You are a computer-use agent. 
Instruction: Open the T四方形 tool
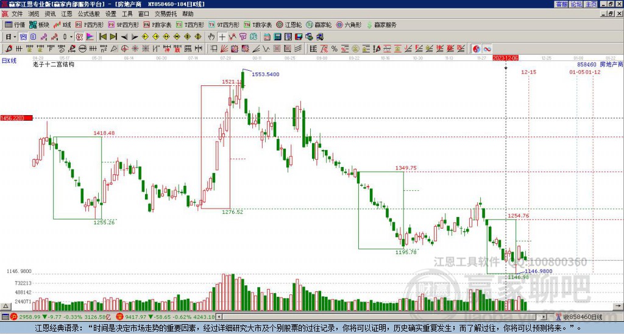click(190, 24)
